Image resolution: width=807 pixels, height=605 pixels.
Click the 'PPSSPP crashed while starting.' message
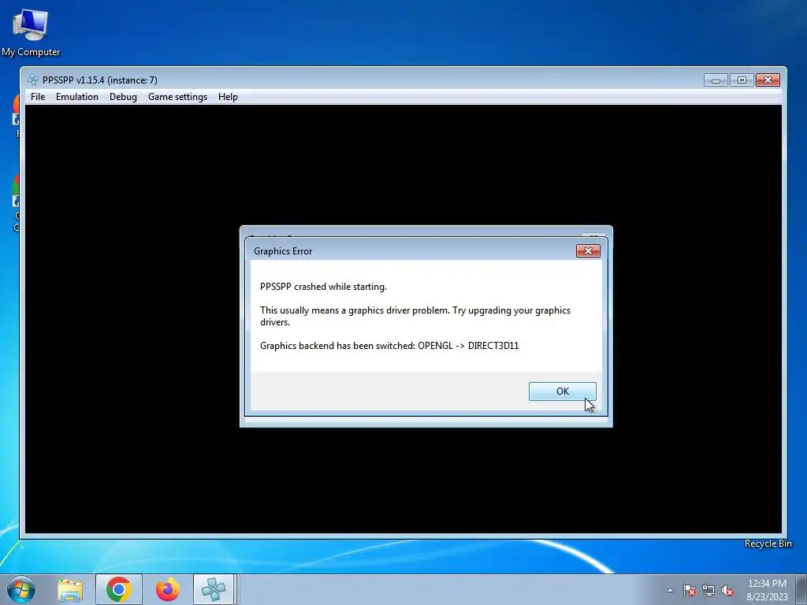(323, 287)
